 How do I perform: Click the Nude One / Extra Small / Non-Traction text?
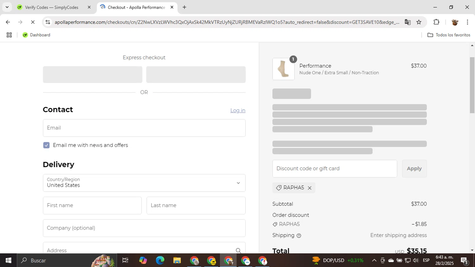click(x=339, y=73)
